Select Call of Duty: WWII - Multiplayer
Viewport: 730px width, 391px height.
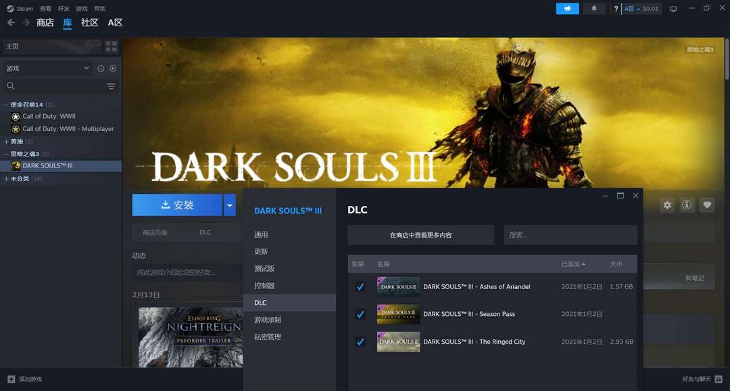[x=62, y=129]
